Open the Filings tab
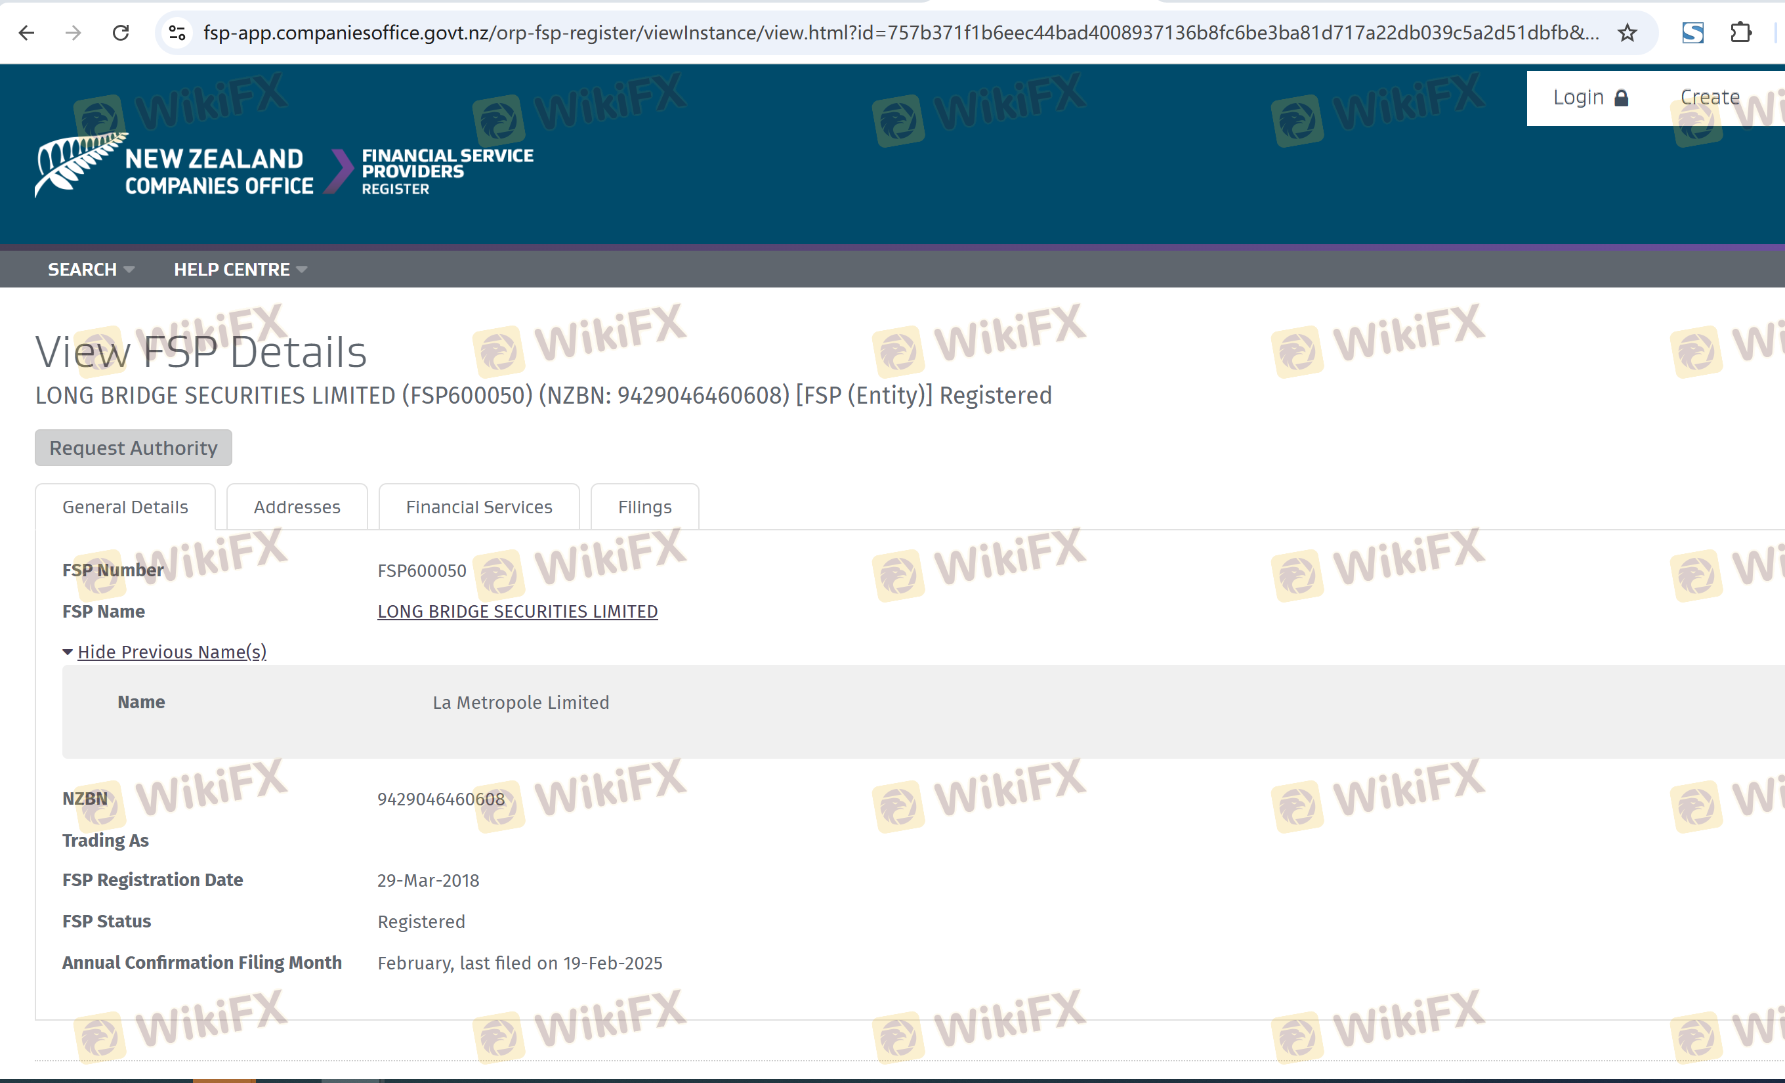The height and width of the screenshot is (1083, 1785). pyautogui.click(x=644, y=507)
